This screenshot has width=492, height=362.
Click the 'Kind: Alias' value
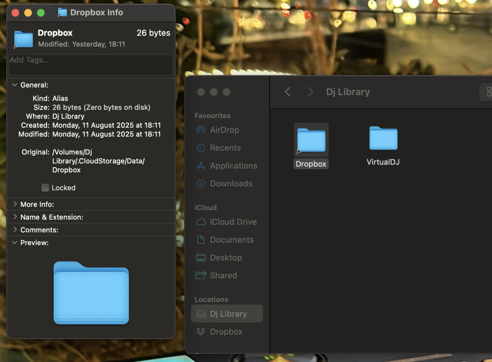[x=60, y=99]
